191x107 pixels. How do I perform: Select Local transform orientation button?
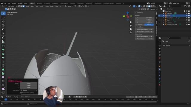149,25
